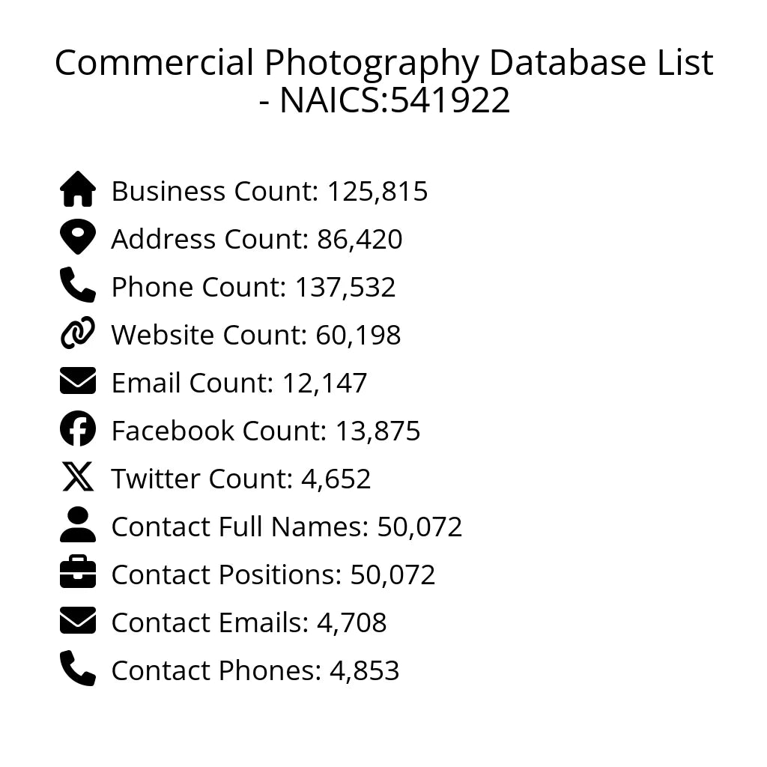Click the map pin icon beside Address Count
This screenshot has width=767, height=767.
[78, 237]
